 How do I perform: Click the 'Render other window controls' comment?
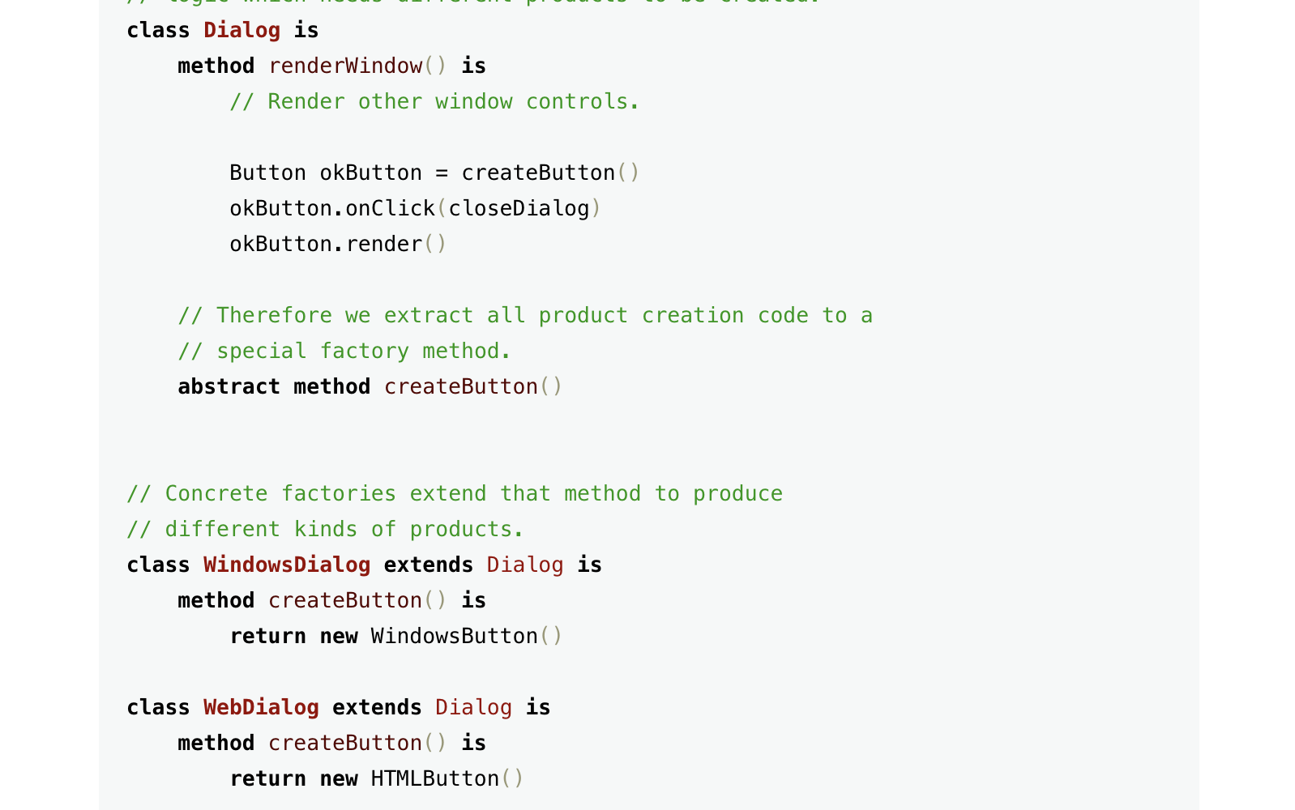pyautogui.click(x=434, y=102)
